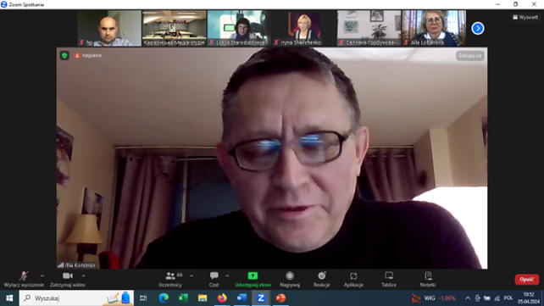The height and width of the screenshot is (306, 544).
Task: Open the Wyświetl view menu
Action: click(525, 17)
